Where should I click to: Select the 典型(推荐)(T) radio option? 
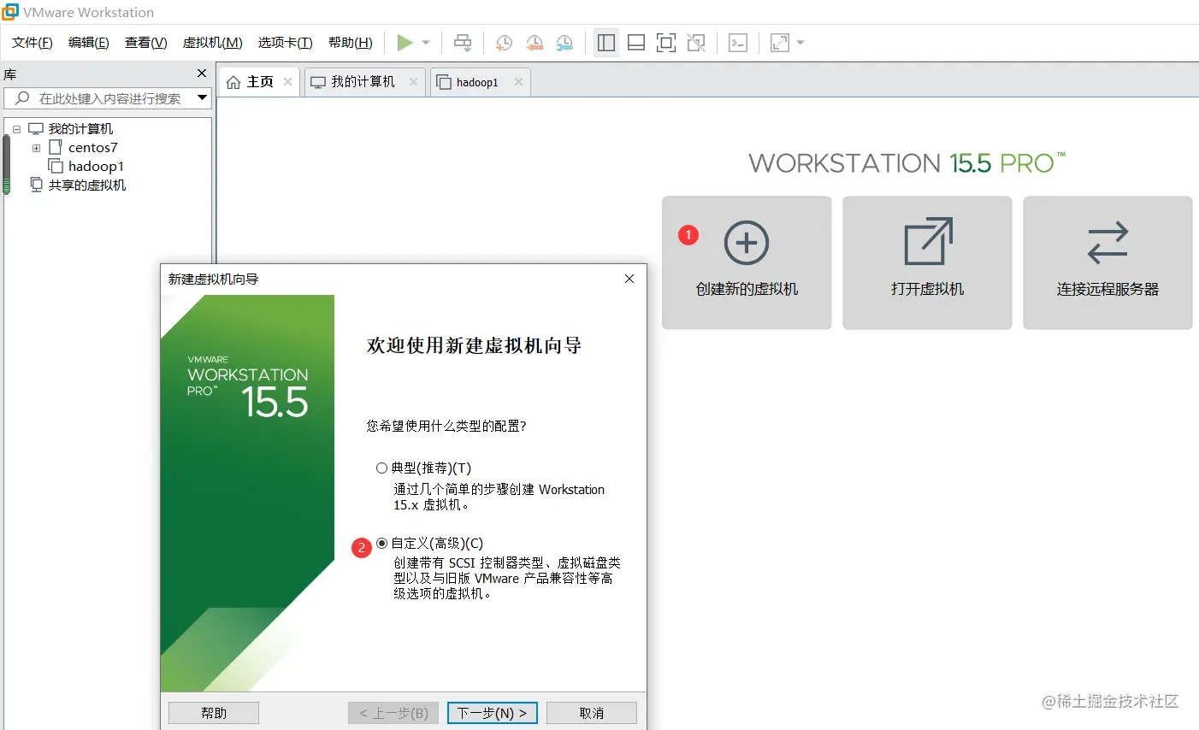click(x=382, y=468)
